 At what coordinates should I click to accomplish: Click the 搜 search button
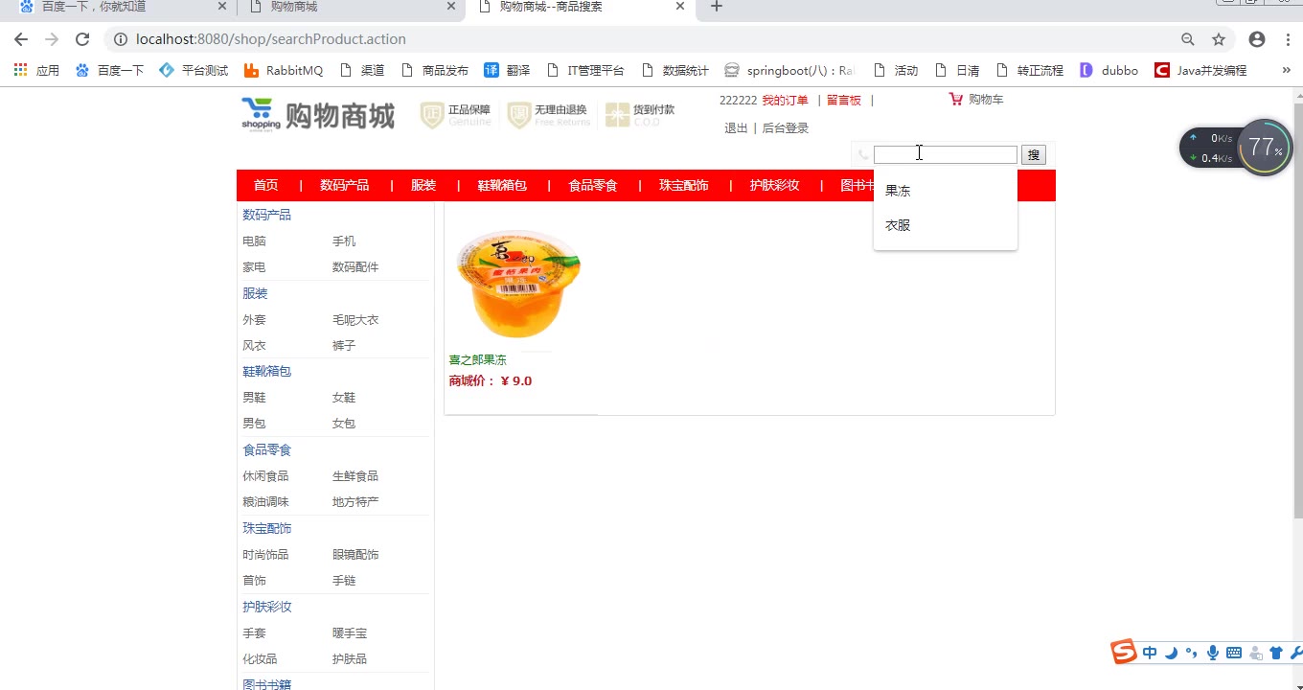click(1033, 155)
